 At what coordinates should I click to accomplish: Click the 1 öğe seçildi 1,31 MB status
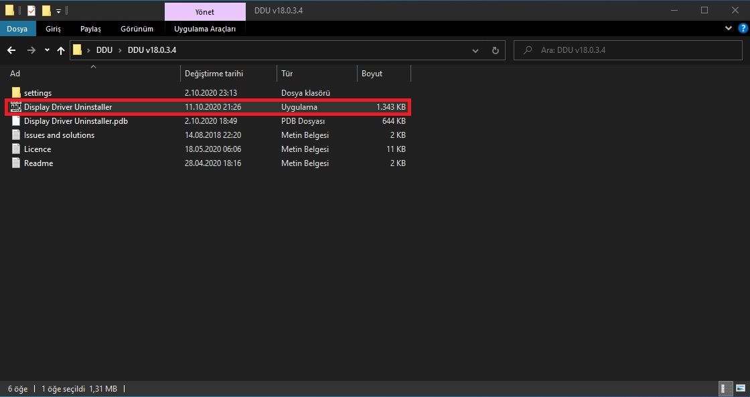[80, 389]
